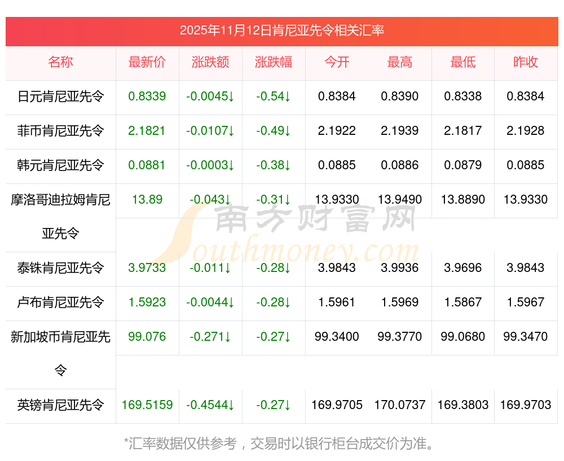Select the 今开 column header
The width and height of the screenshot is (564, 461).
337,62
